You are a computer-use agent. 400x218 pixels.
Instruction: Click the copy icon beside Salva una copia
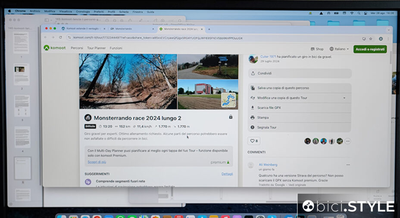(x=253, y=88)
